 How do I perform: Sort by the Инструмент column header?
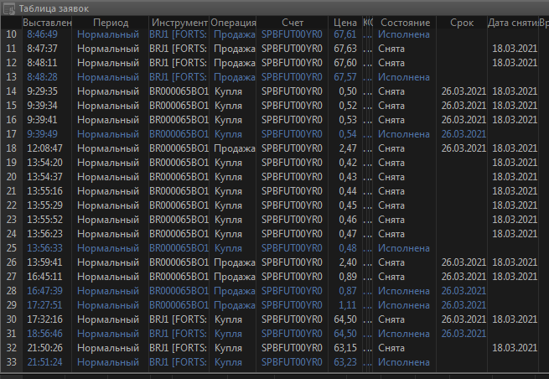coord(179,23)
